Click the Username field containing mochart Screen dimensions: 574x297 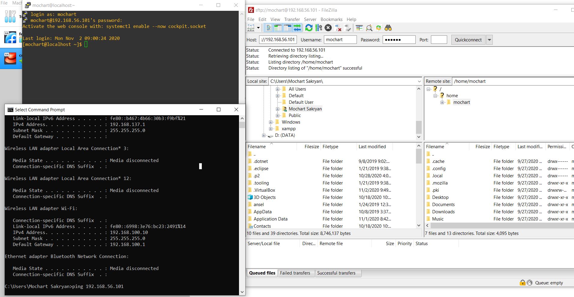click(x=340, y=40)
